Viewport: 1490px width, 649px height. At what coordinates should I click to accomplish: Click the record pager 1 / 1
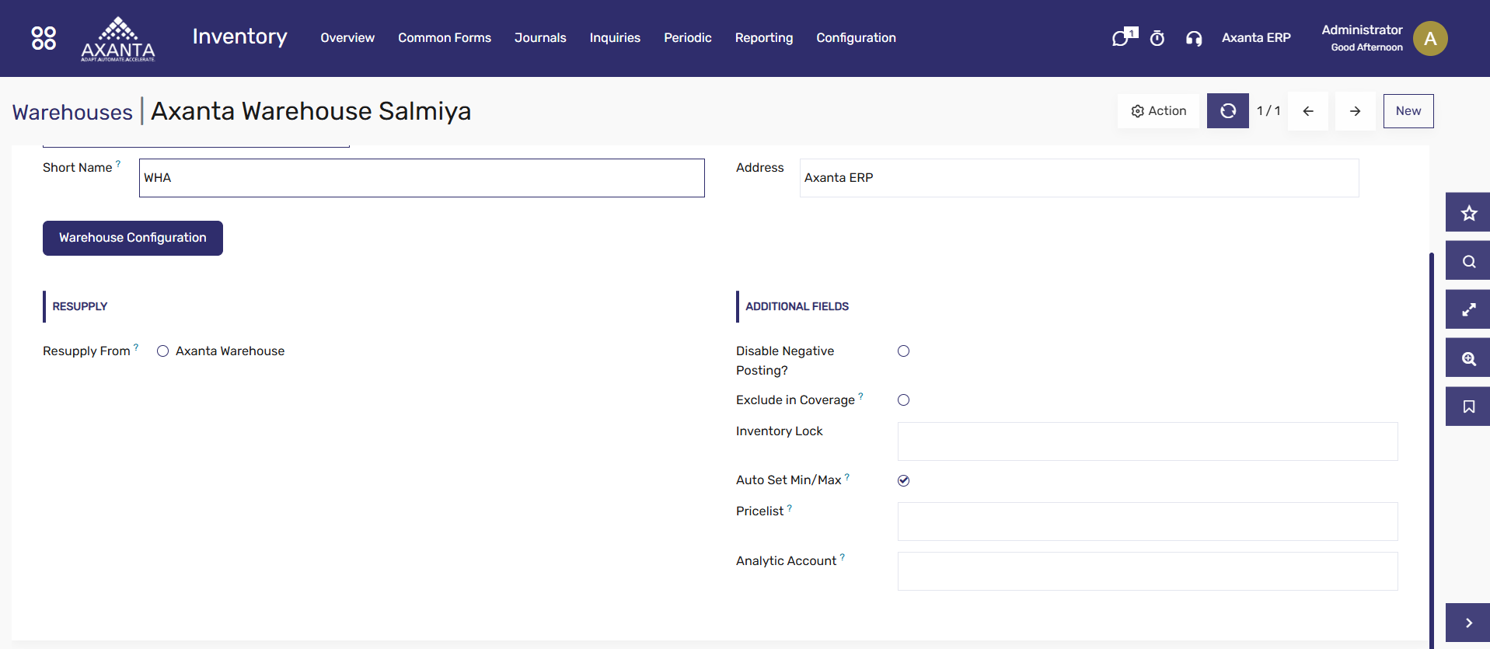click(1268, 111)
